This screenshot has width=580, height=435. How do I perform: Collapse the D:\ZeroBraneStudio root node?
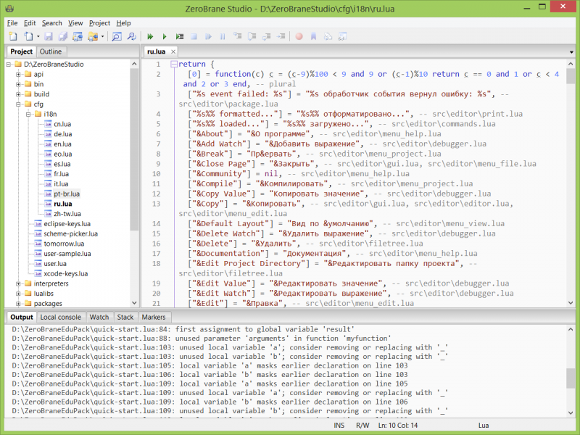pyautogui.click(x=8, y=65)
